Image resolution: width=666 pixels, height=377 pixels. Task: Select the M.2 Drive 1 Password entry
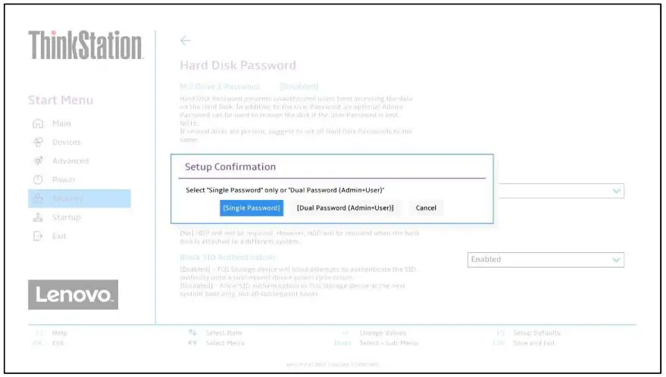point(220,86)
